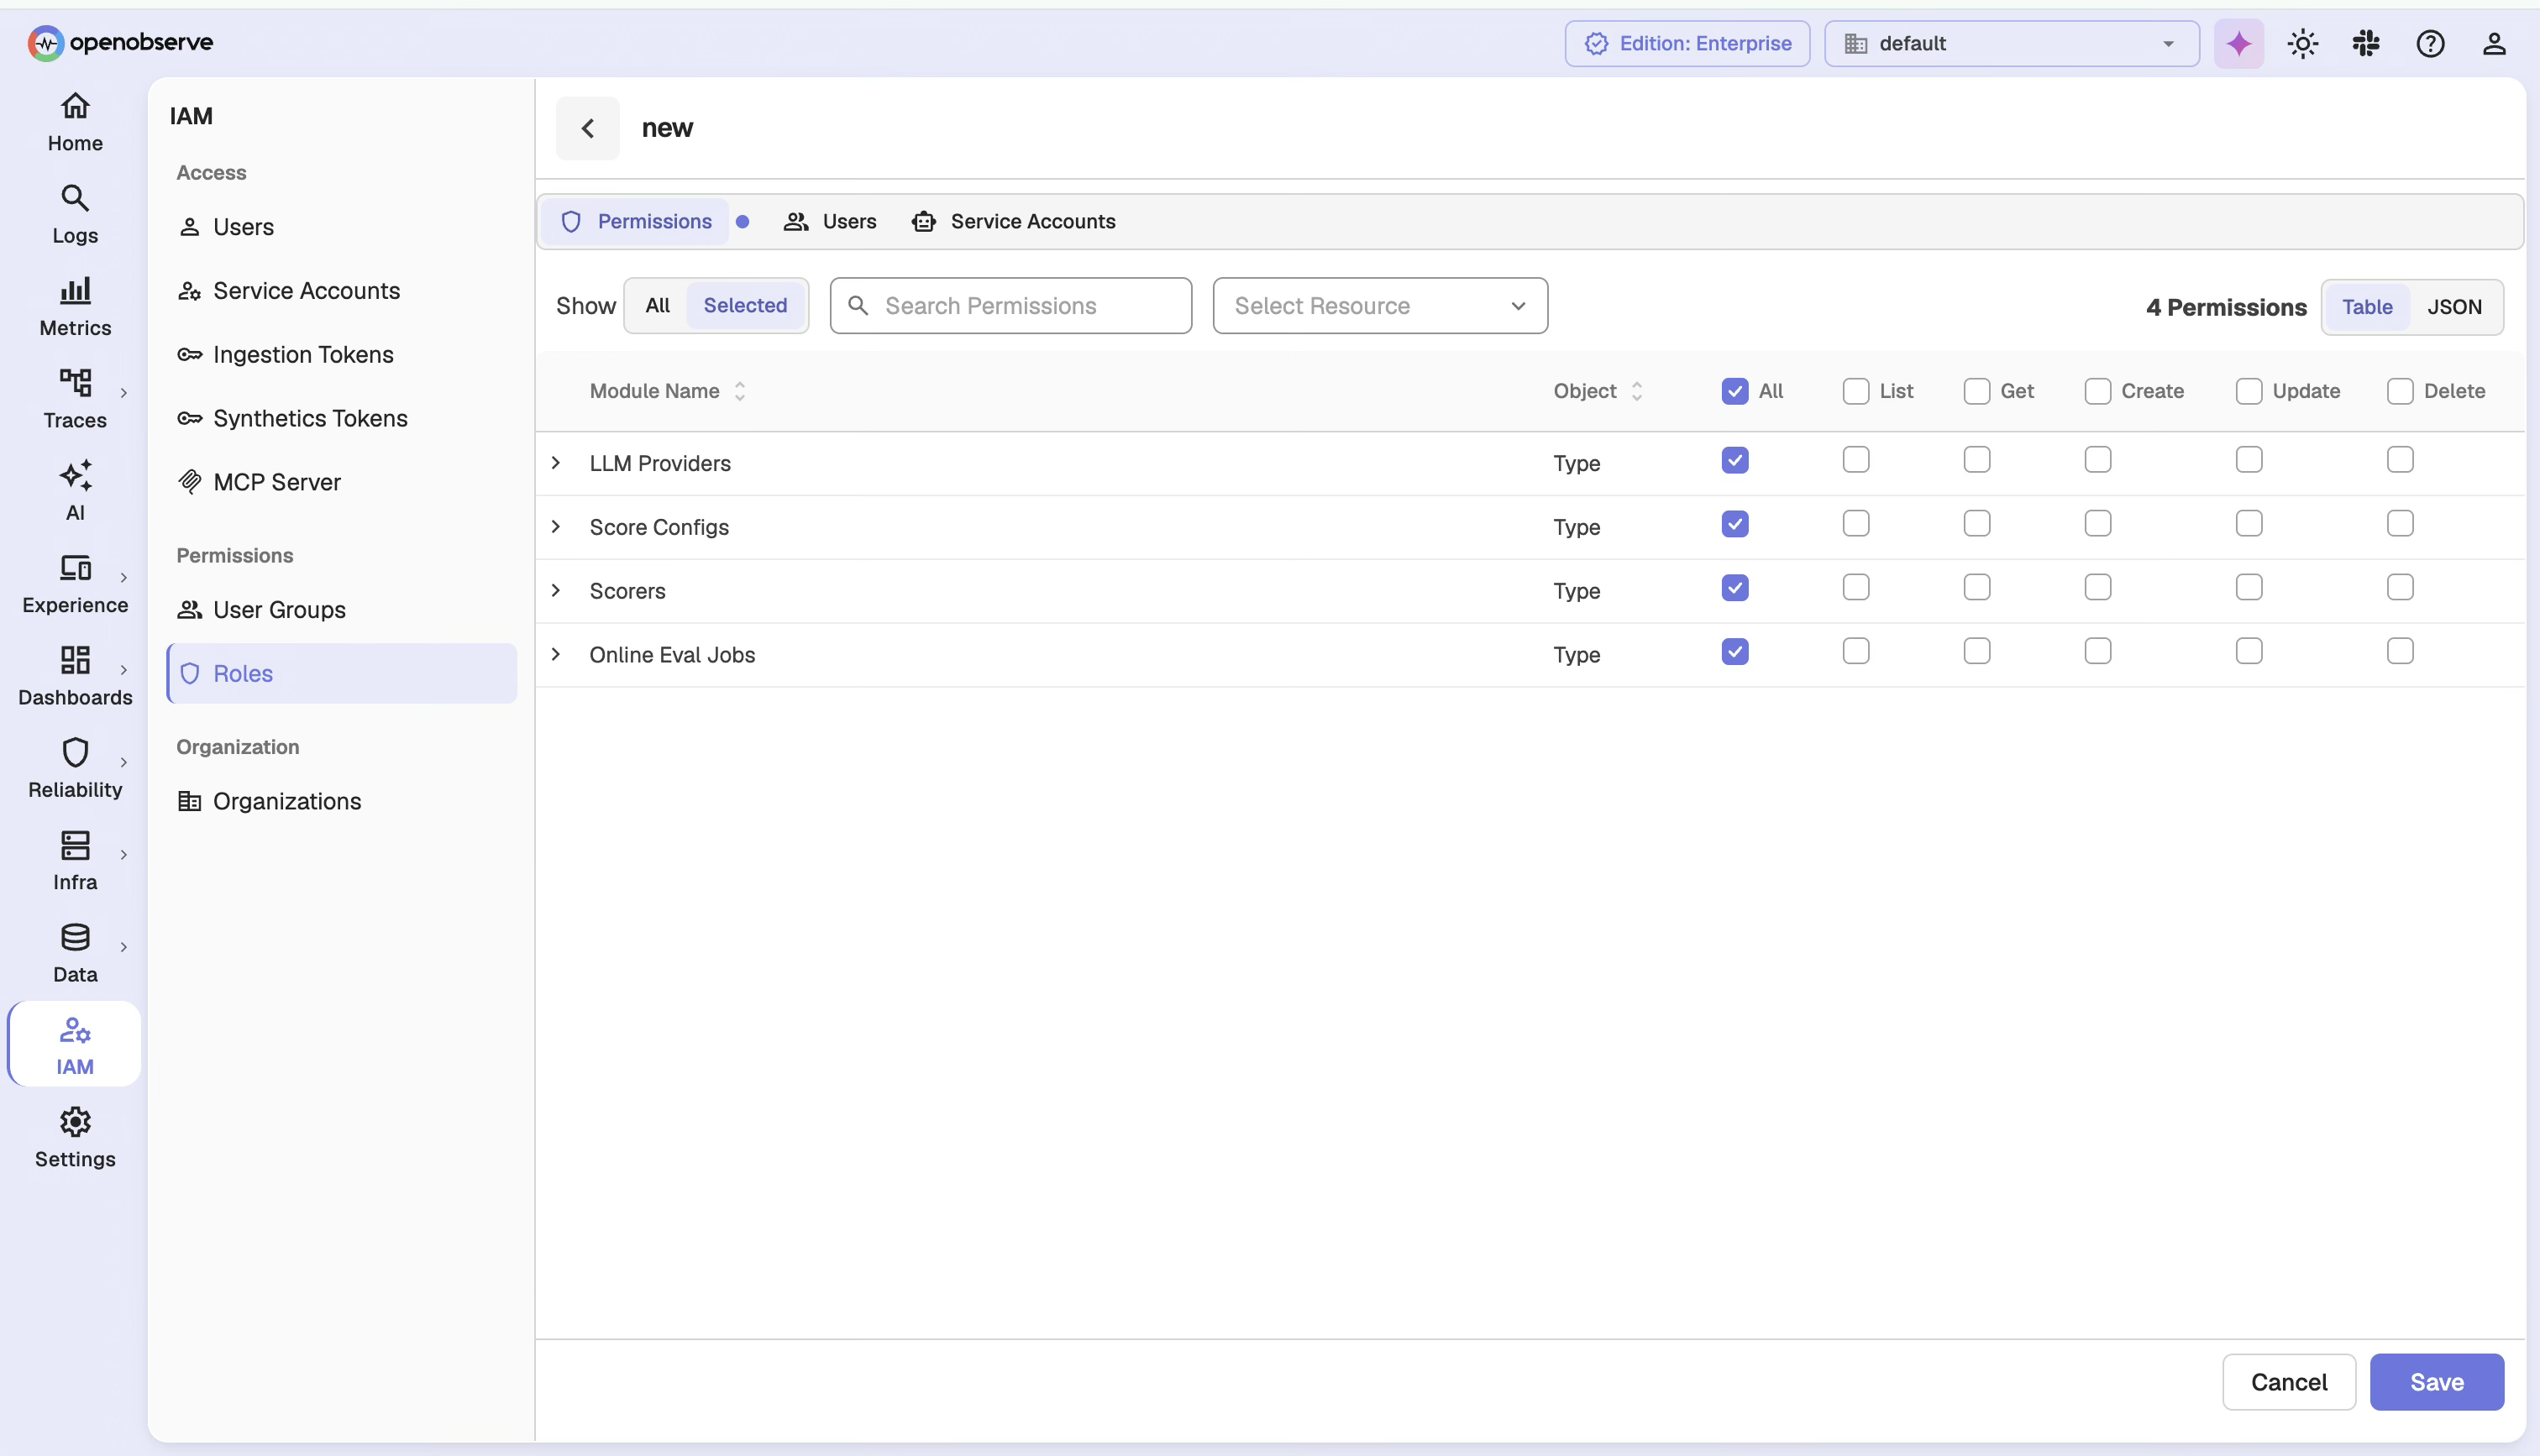2540x1456 pixels.
Task: Sort by the Object column arrows
Action: point(1637,391)
